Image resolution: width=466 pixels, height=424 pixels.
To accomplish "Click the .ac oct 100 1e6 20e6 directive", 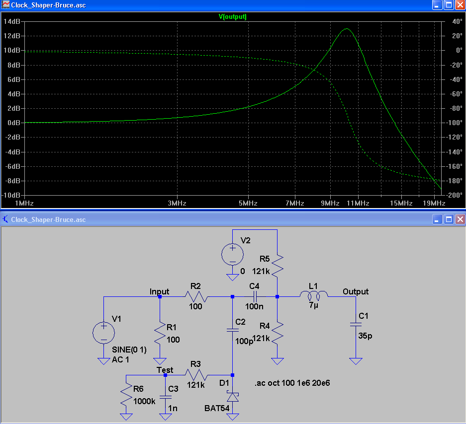I will (292, 383).
